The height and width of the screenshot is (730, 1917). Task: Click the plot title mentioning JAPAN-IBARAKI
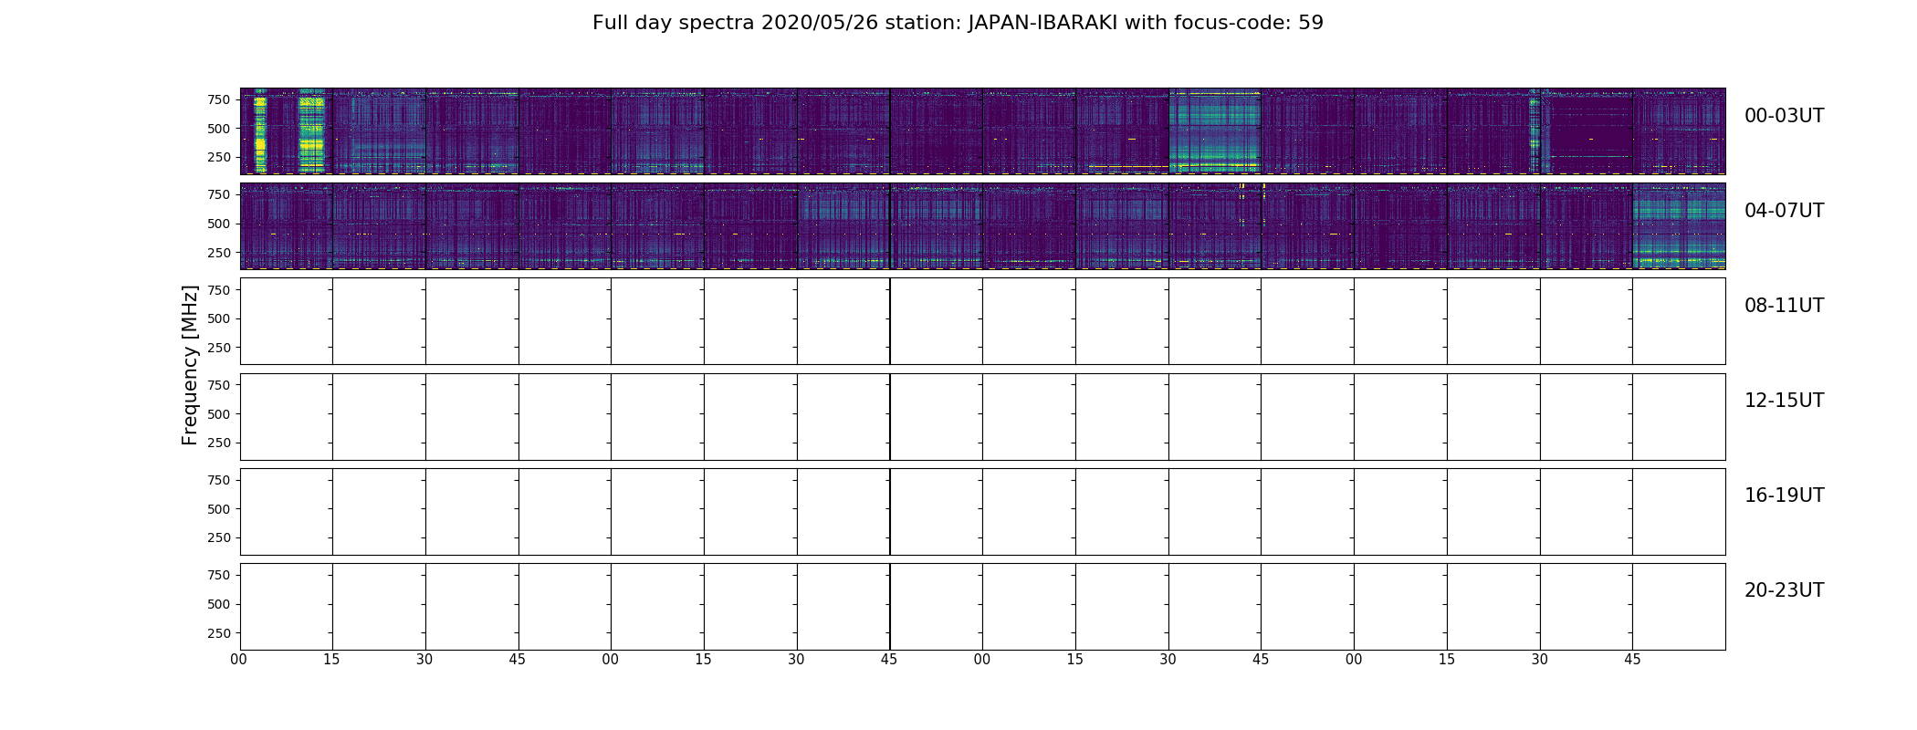click(x=958, y=23)
